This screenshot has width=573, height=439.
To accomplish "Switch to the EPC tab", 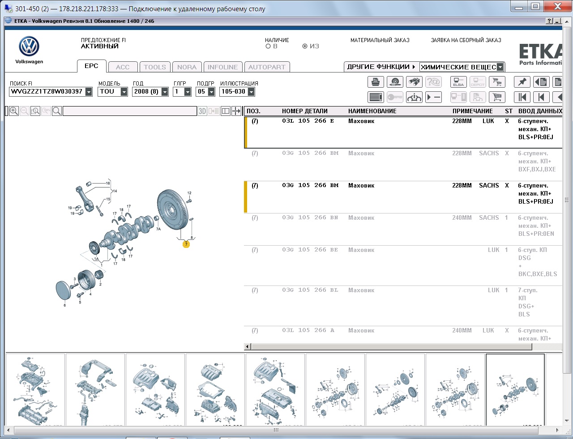I will (91, 66).
